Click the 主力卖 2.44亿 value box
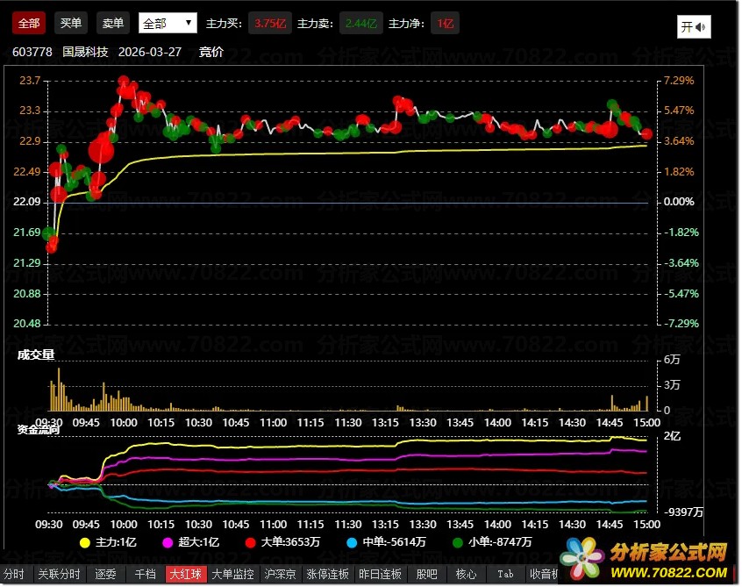Screen dimensions: 742x587 coord(355,24)
